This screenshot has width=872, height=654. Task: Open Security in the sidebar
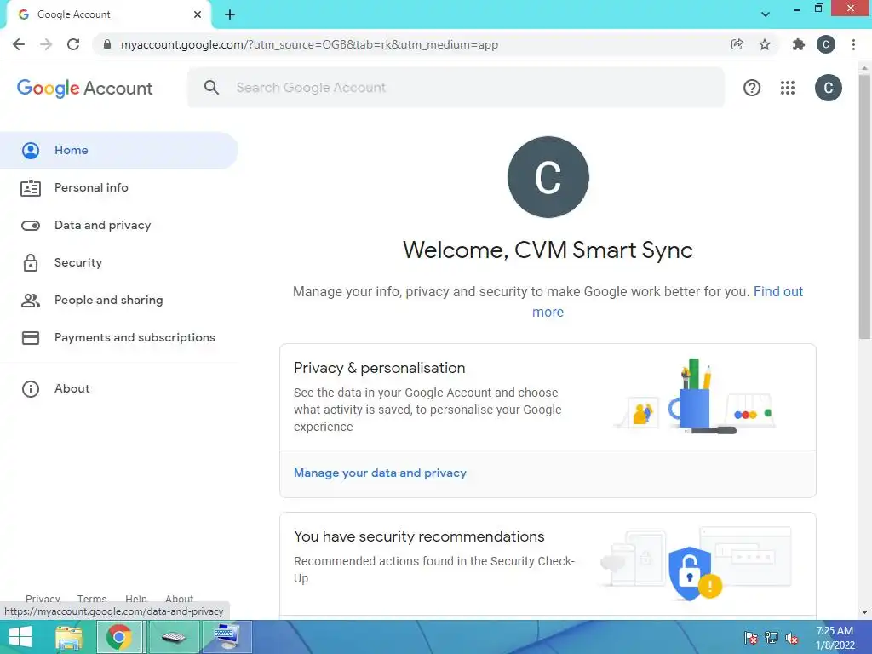(x=119, y=262)
